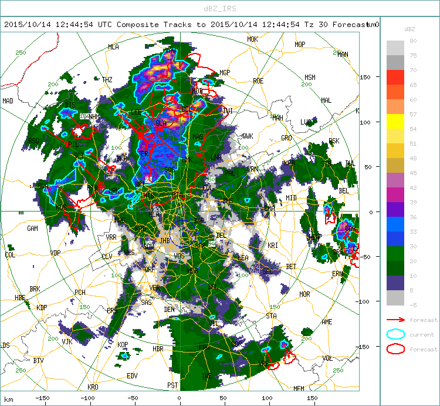Click the KOP station label
This screenshot has height=406, width=440.
pyautogui.click(x=123, y=344)
